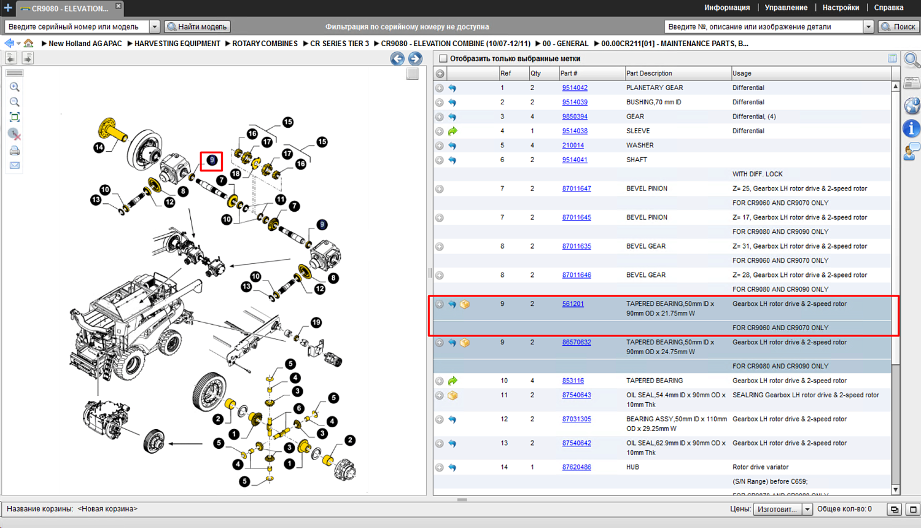921x528 pixels.
Task: Select callout 18 on the diagram
Action: tap(236, 174)
